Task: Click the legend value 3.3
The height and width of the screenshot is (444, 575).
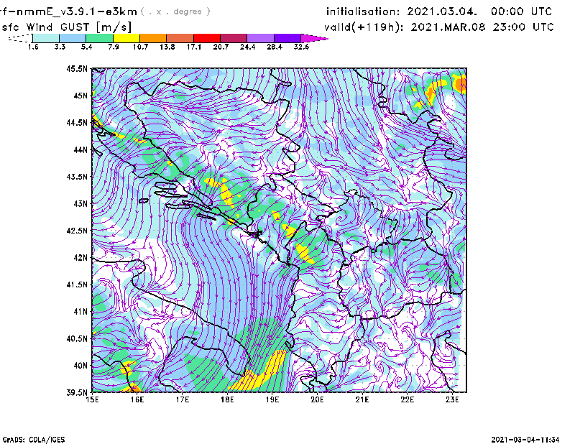Action: pyautogui.click(x=60, y=47)
